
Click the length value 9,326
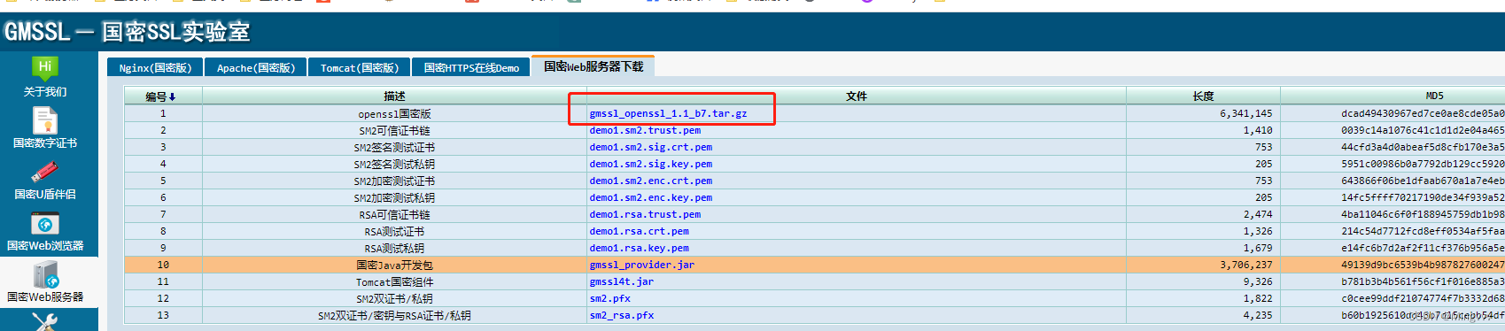[1258, 282]
